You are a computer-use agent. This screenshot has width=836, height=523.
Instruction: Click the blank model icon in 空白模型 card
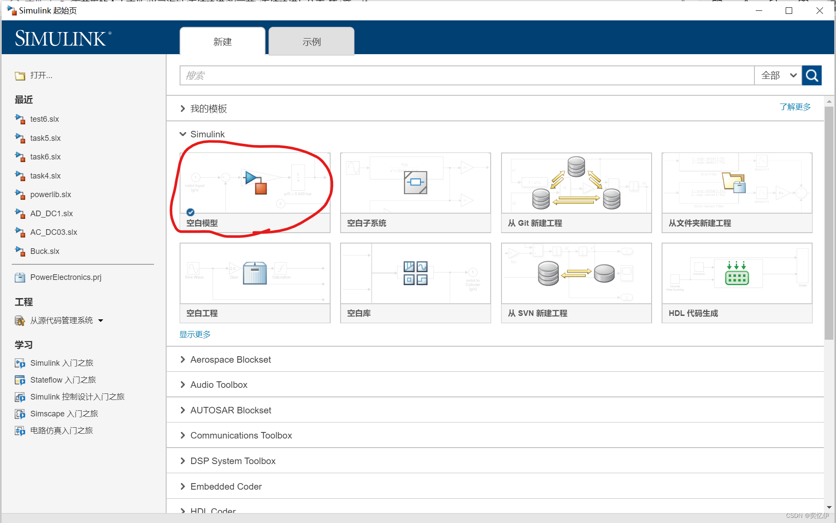pyautogui.click(x=255, y=182)
